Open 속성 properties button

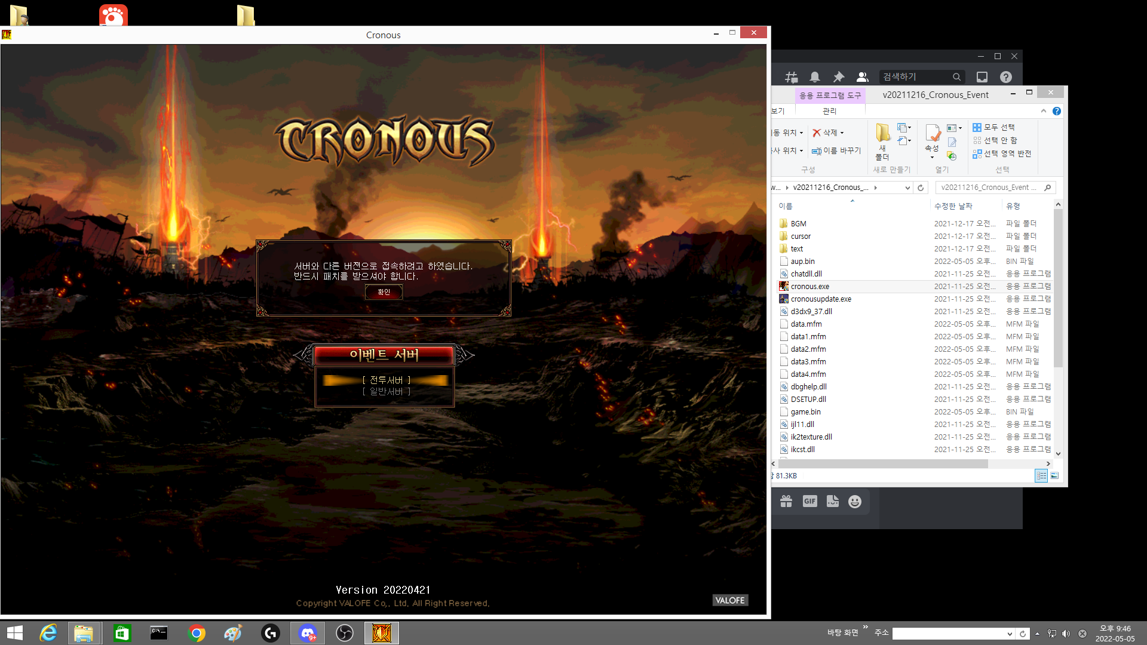click(932, 142)
